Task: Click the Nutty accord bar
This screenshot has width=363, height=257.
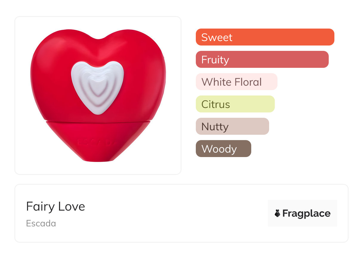Action: point(232,126)
